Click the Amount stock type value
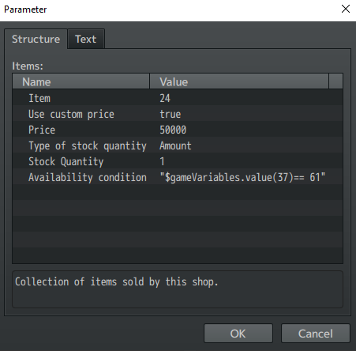The image size is (356, 351). 175,145
